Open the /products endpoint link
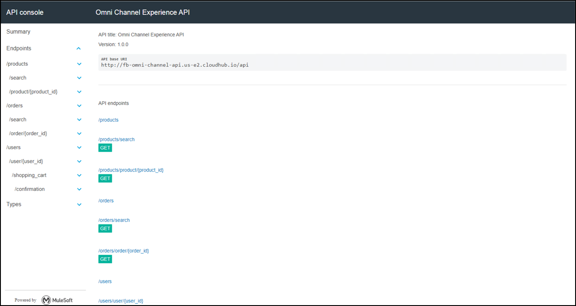This screenshot has width=576, height=306. (108, 120)
